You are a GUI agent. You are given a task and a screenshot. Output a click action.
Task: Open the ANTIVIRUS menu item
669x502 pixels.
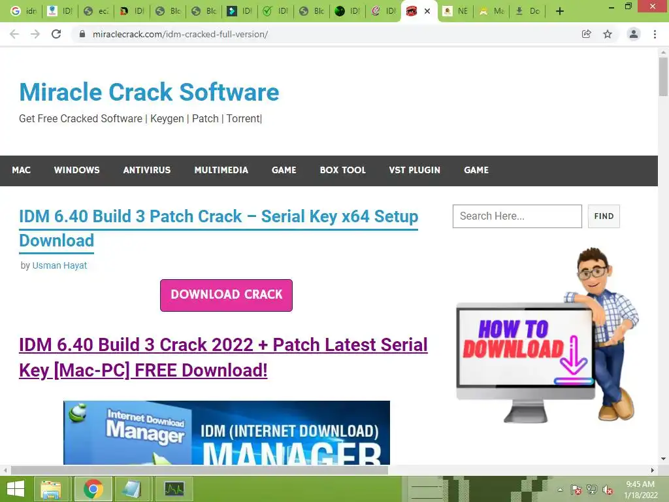pyautogui.click(x=147, y=171)
